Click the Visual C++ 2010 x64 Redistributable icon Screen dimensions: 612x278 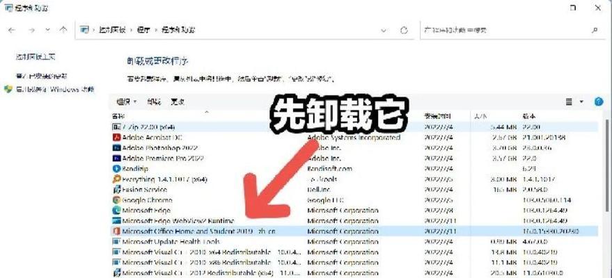(x=116, y=252)
